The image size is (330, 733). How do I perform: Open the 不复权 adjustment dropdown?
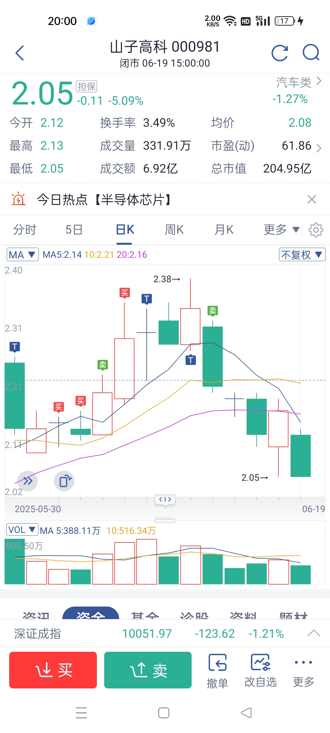302,254
